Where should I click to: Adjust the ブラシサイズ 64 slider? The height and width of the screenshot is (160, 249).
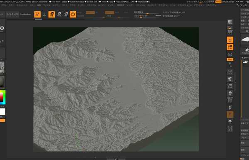coord(147,16)
